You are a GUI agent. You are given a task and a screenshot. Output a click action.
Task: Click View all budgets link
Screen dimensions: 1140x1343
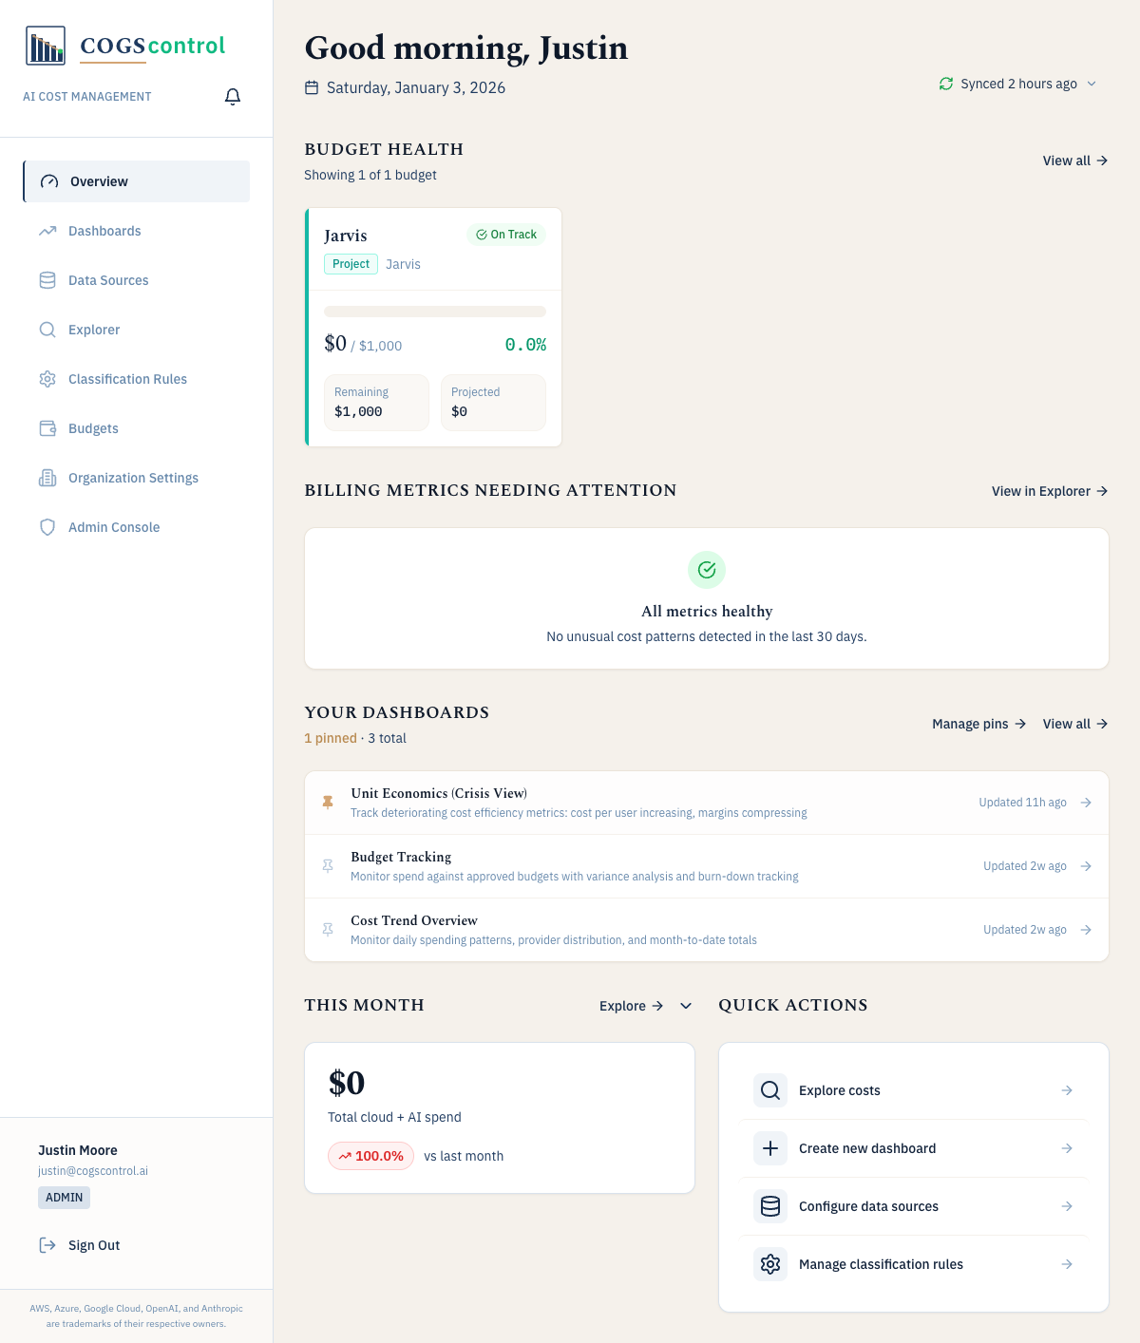1073,161
